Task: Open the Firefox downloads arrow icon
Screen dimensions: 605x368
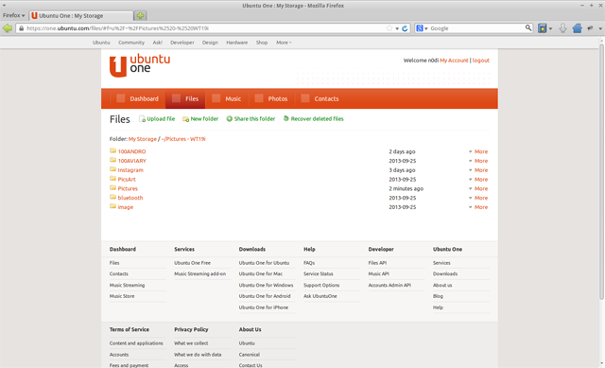Action: [x=562, y=28]
